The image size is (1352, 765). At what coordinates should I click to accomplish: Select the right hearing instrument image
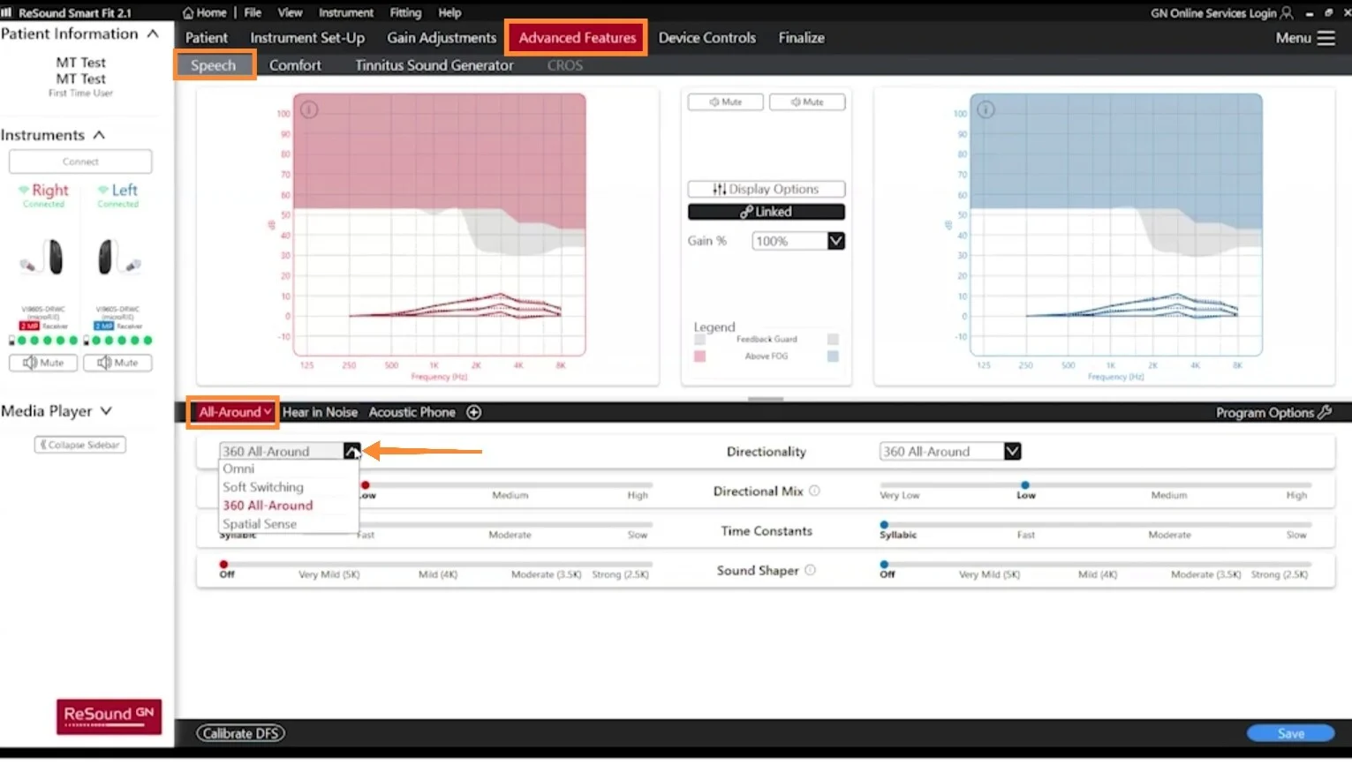click(x=44, y=258)
